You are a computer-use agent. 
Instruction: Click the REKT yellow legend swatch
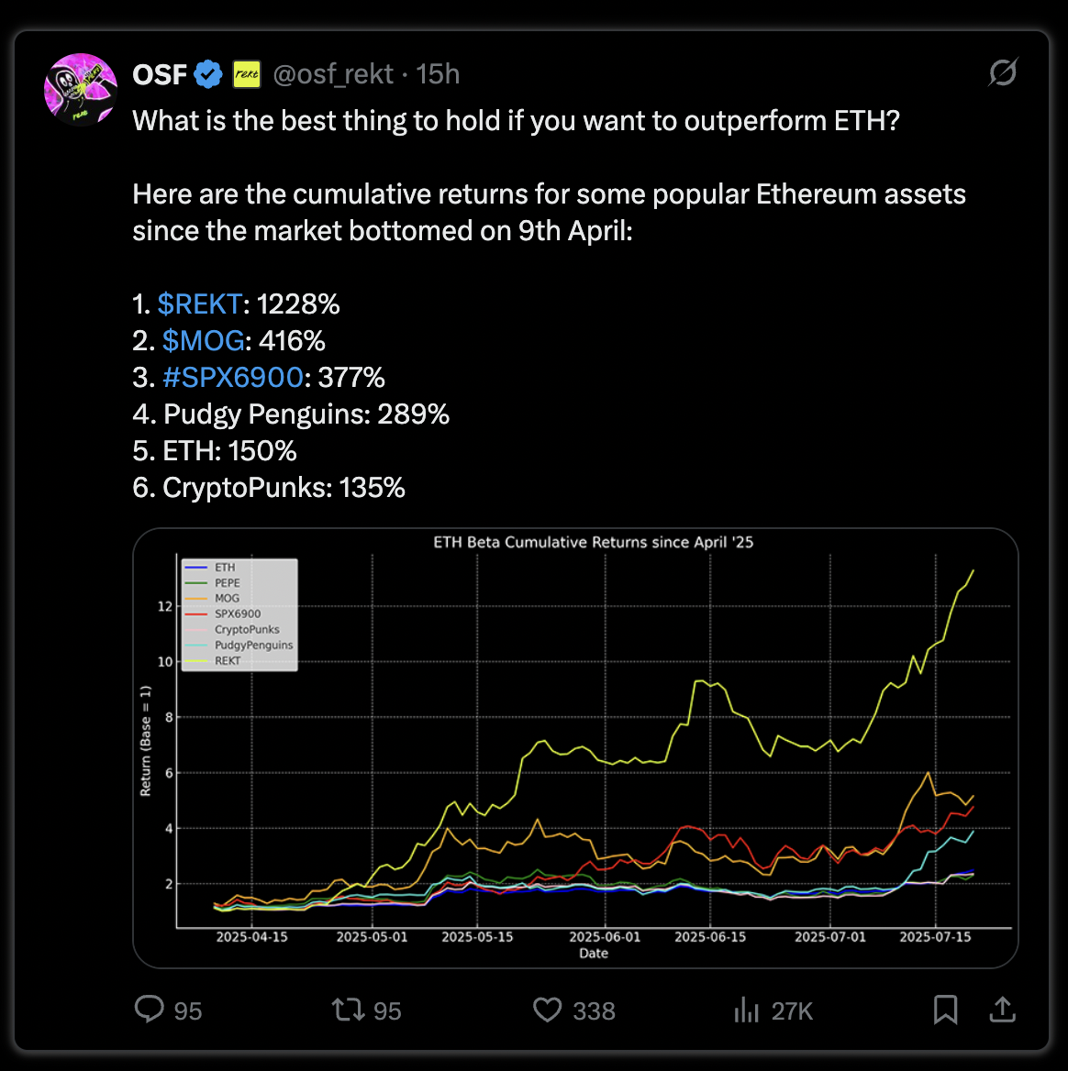coord(196,660)
